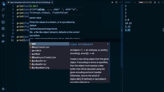Click the 'class str(object)' header in documentation
The height and width of the screenshot is (92, 164).
(81, 44)
